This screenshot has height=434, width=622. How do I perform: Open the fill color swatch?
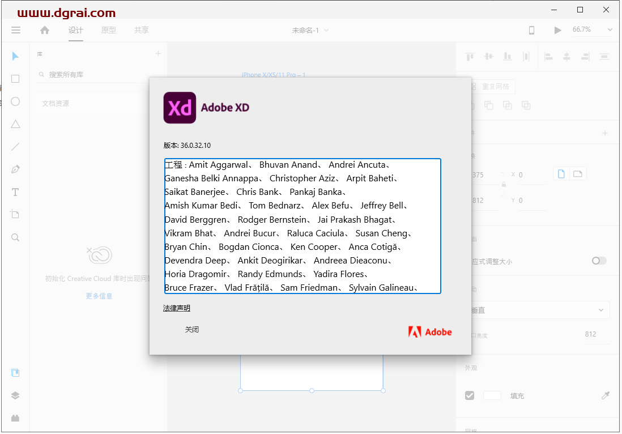[492, 395]
